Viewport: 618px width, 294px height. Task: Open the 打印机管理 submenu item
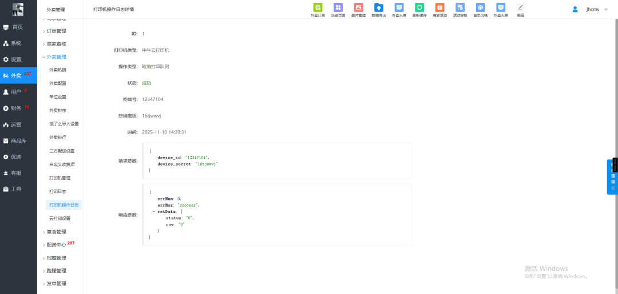pos(60,178)
